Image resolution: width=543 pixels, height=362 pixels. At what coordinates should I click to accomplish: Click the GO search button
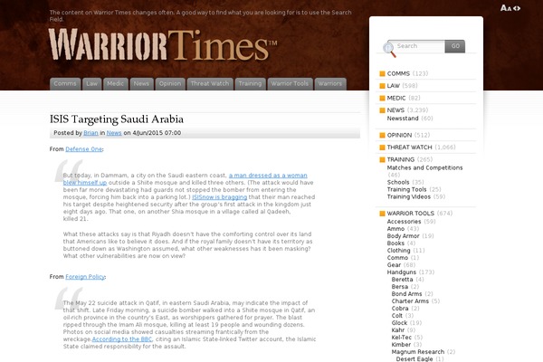pyautogui.click(x=455, y=46)
